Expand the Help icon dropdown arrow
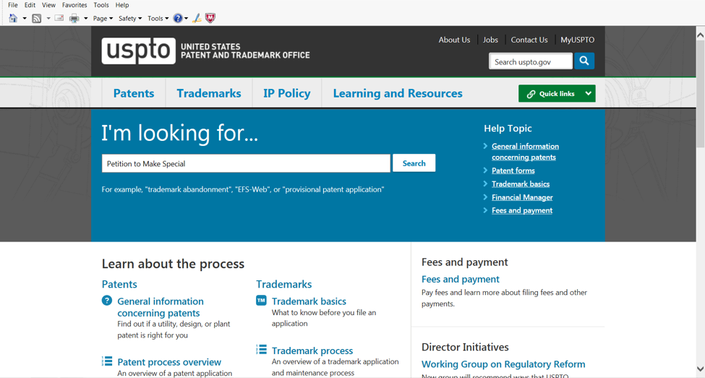The image size is (705, 378). pos(186,18)
